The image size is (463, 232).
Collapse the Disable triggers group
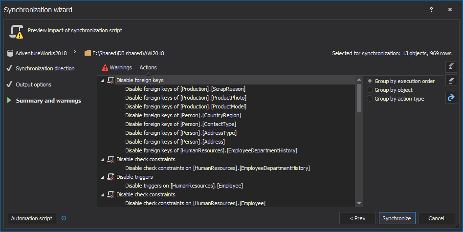(x=102, y=177)
